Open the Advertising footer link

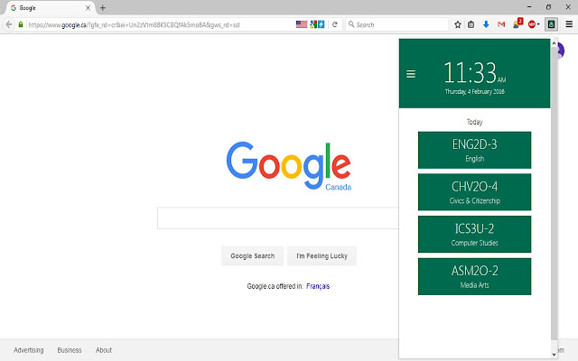click(29, 350)
